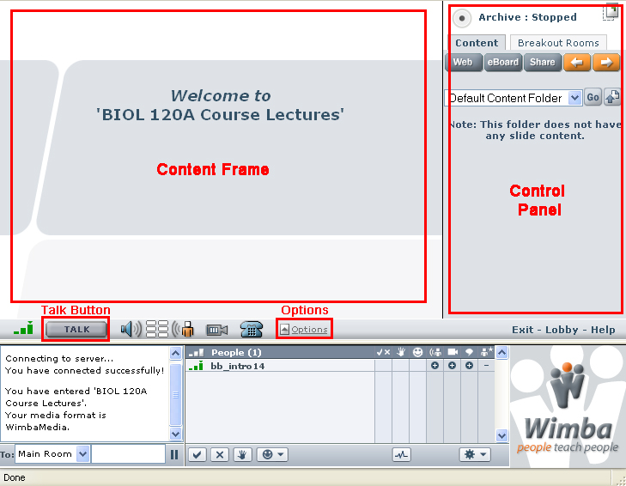626x486 pixels.
Task: Select the Content tab
Action: [x=477, y=43]
